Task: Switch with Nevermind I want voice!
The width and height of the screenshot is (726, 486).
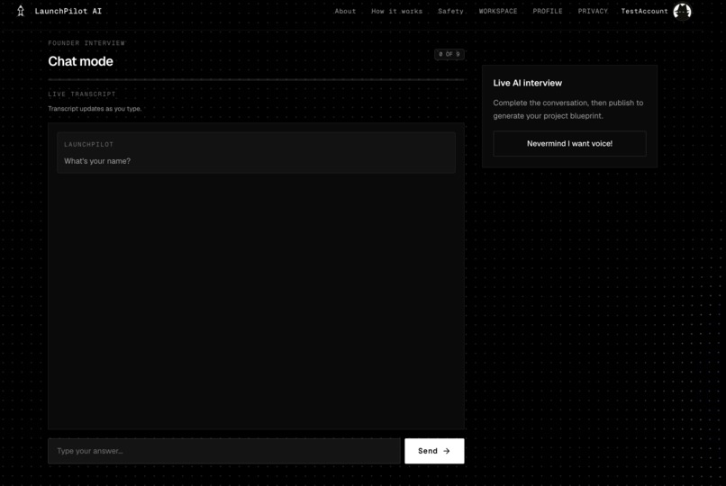Action: 569,144
